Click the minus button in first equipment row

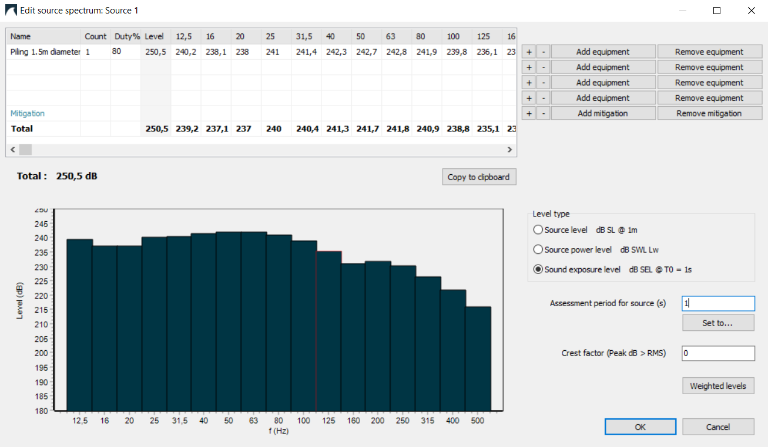coord(544,52)
